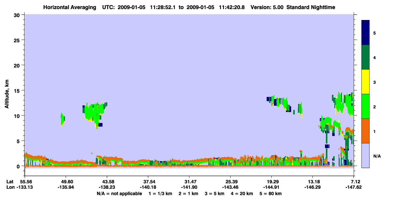The image size is (393, 202).
Task: Click the 'Version: 5.00' text
Action: coord(267,7)
